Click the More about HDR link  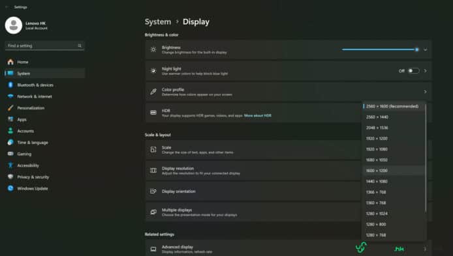(258, 115)
